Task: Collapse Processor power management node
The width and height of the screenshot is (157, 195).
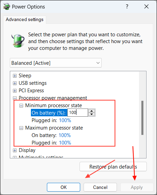Action: coord(15,98)
